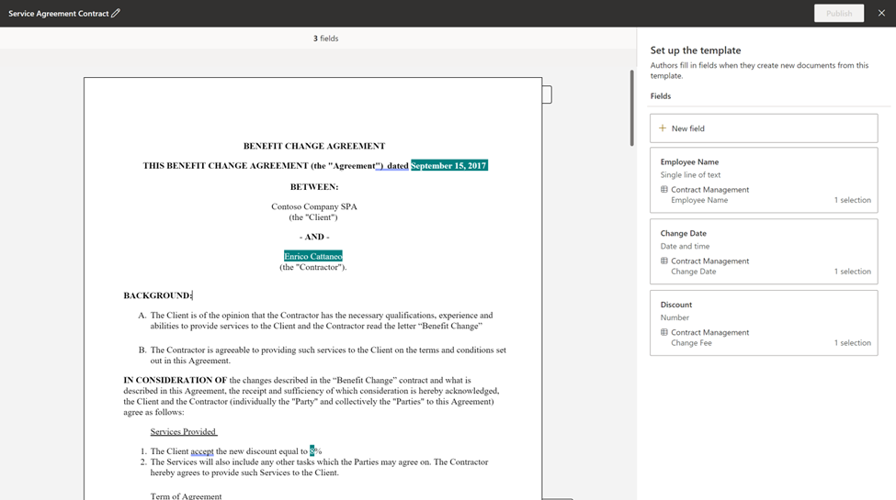Click the highlighted discount number before the percent sign

pos(312,451)
